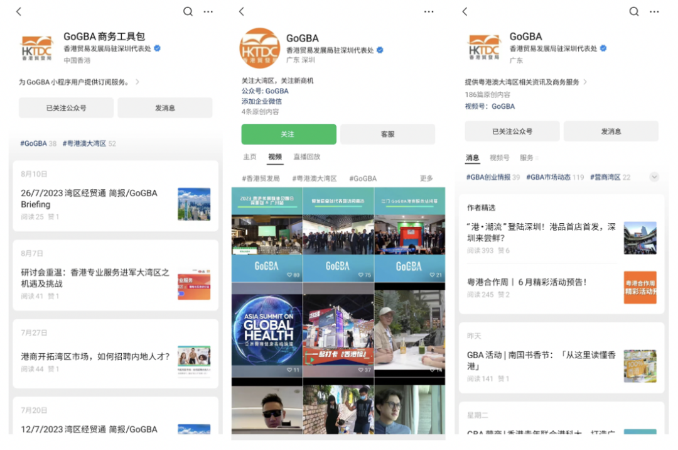Switch to the 视频号 tab on the right panel
678x450 pixels.
(x=501, y=156)
